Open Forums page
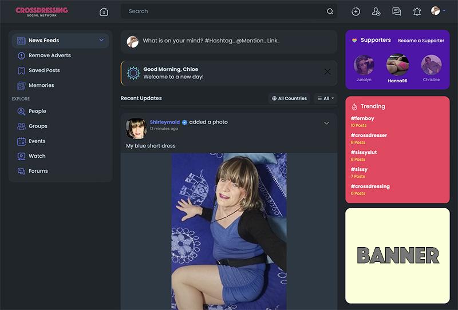Image resolution: width=458 pixels, height=310 pixels. (x=38, y=171)
